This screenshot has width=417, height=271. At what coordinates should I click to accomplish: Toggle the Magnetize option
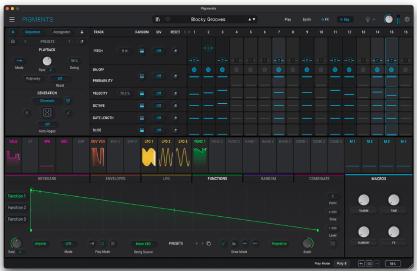click(x=279, y=244)
